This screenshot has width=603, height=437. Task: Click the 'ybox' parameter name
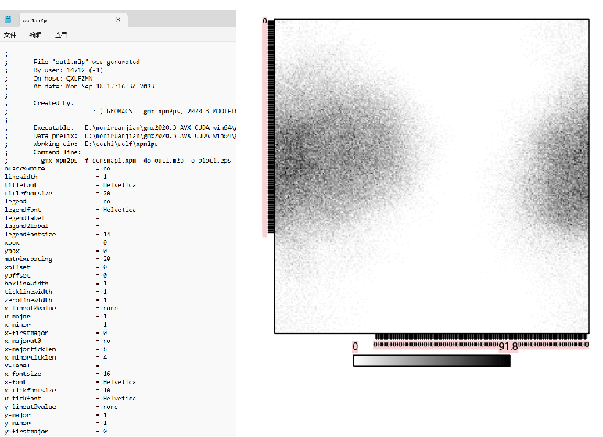12,251
